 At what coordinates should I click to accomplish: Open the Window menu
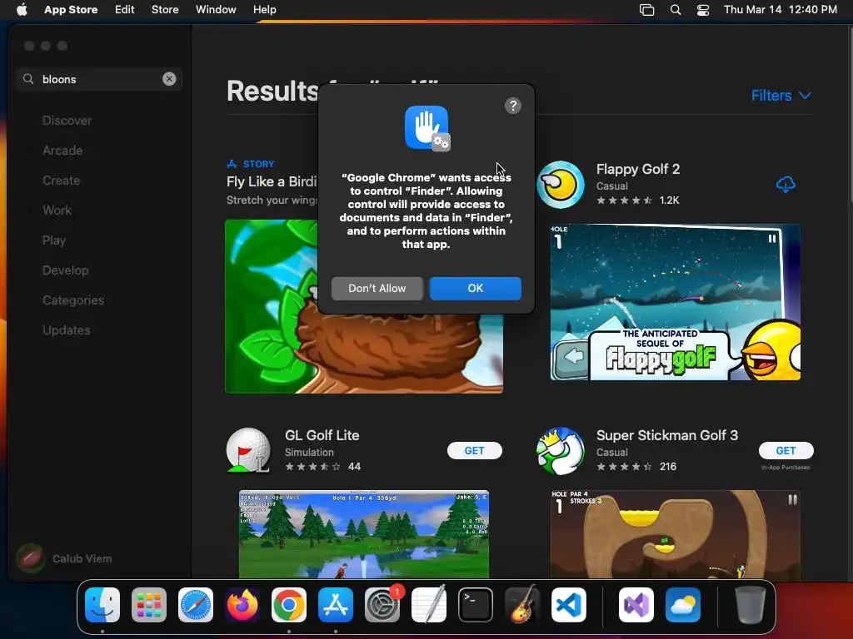(216, 10)
